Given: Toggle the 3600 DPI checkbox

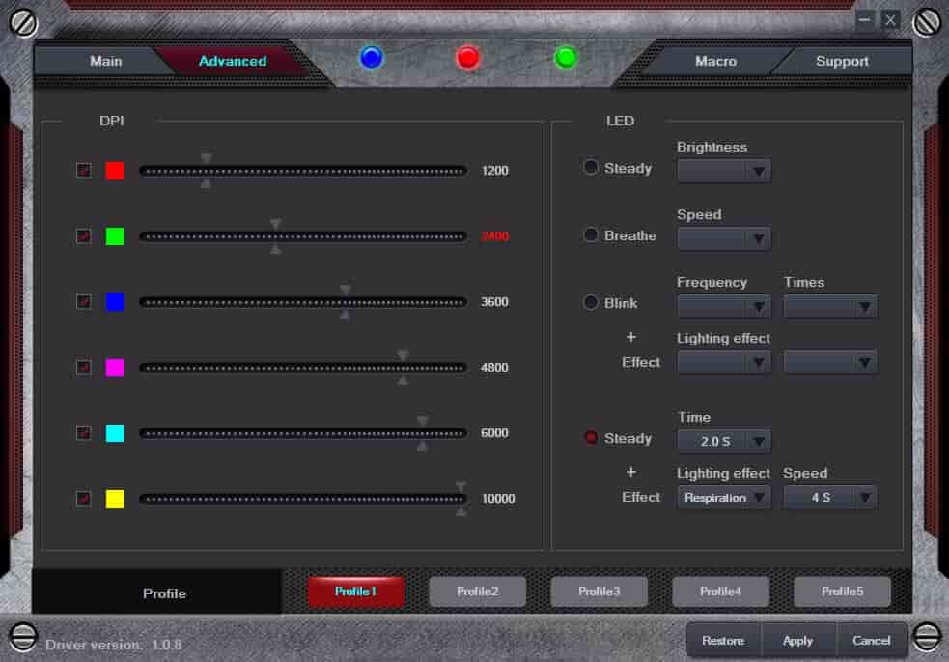Looking at the screenshot, I should 84,301.
